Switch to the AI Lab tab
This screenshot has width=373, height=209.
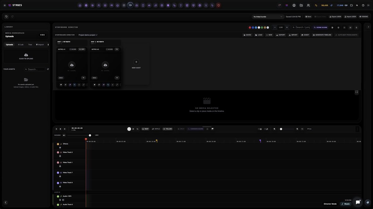20,44
